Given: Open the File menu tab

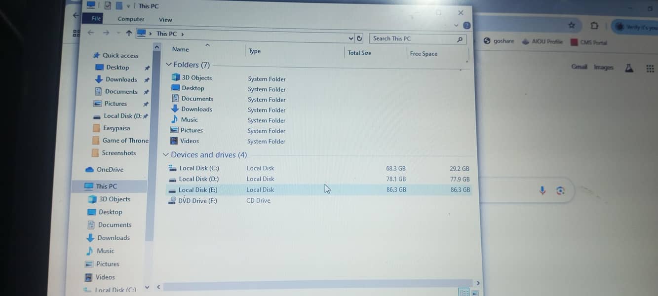Looking at the screenshot, I should coord(96,19).
